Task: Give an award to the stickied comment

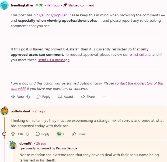Action: tap(65, 97)
